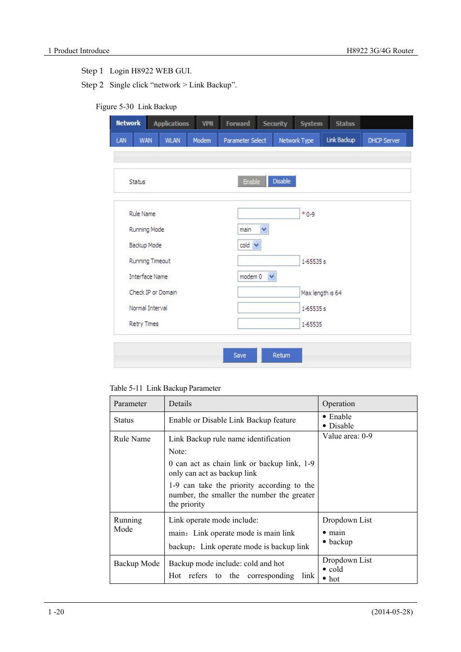The width and height of the screenshot is (461, 652).
Task: Select the WLAN sub-tab
Action: 173,141
